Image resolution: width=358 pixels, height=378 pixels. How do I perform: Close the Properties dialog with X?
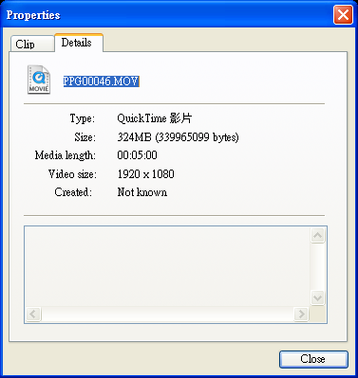[x=343, y=15]
